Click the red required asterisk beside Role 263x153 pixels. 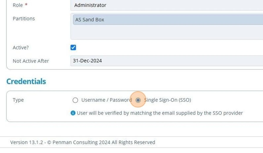[x=26, y=5]
